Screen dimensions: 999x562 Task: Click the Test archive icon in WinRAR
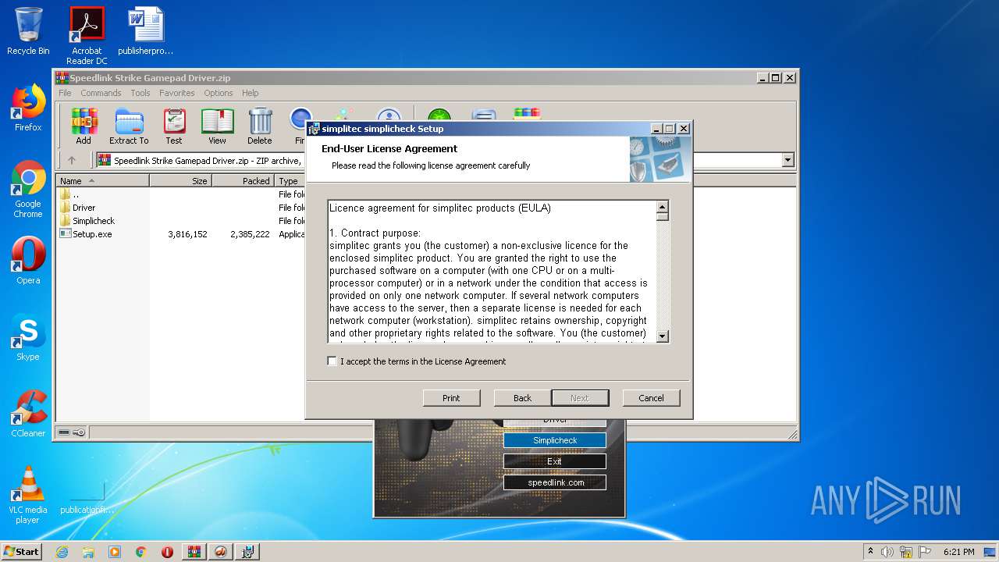click(174, 126)
